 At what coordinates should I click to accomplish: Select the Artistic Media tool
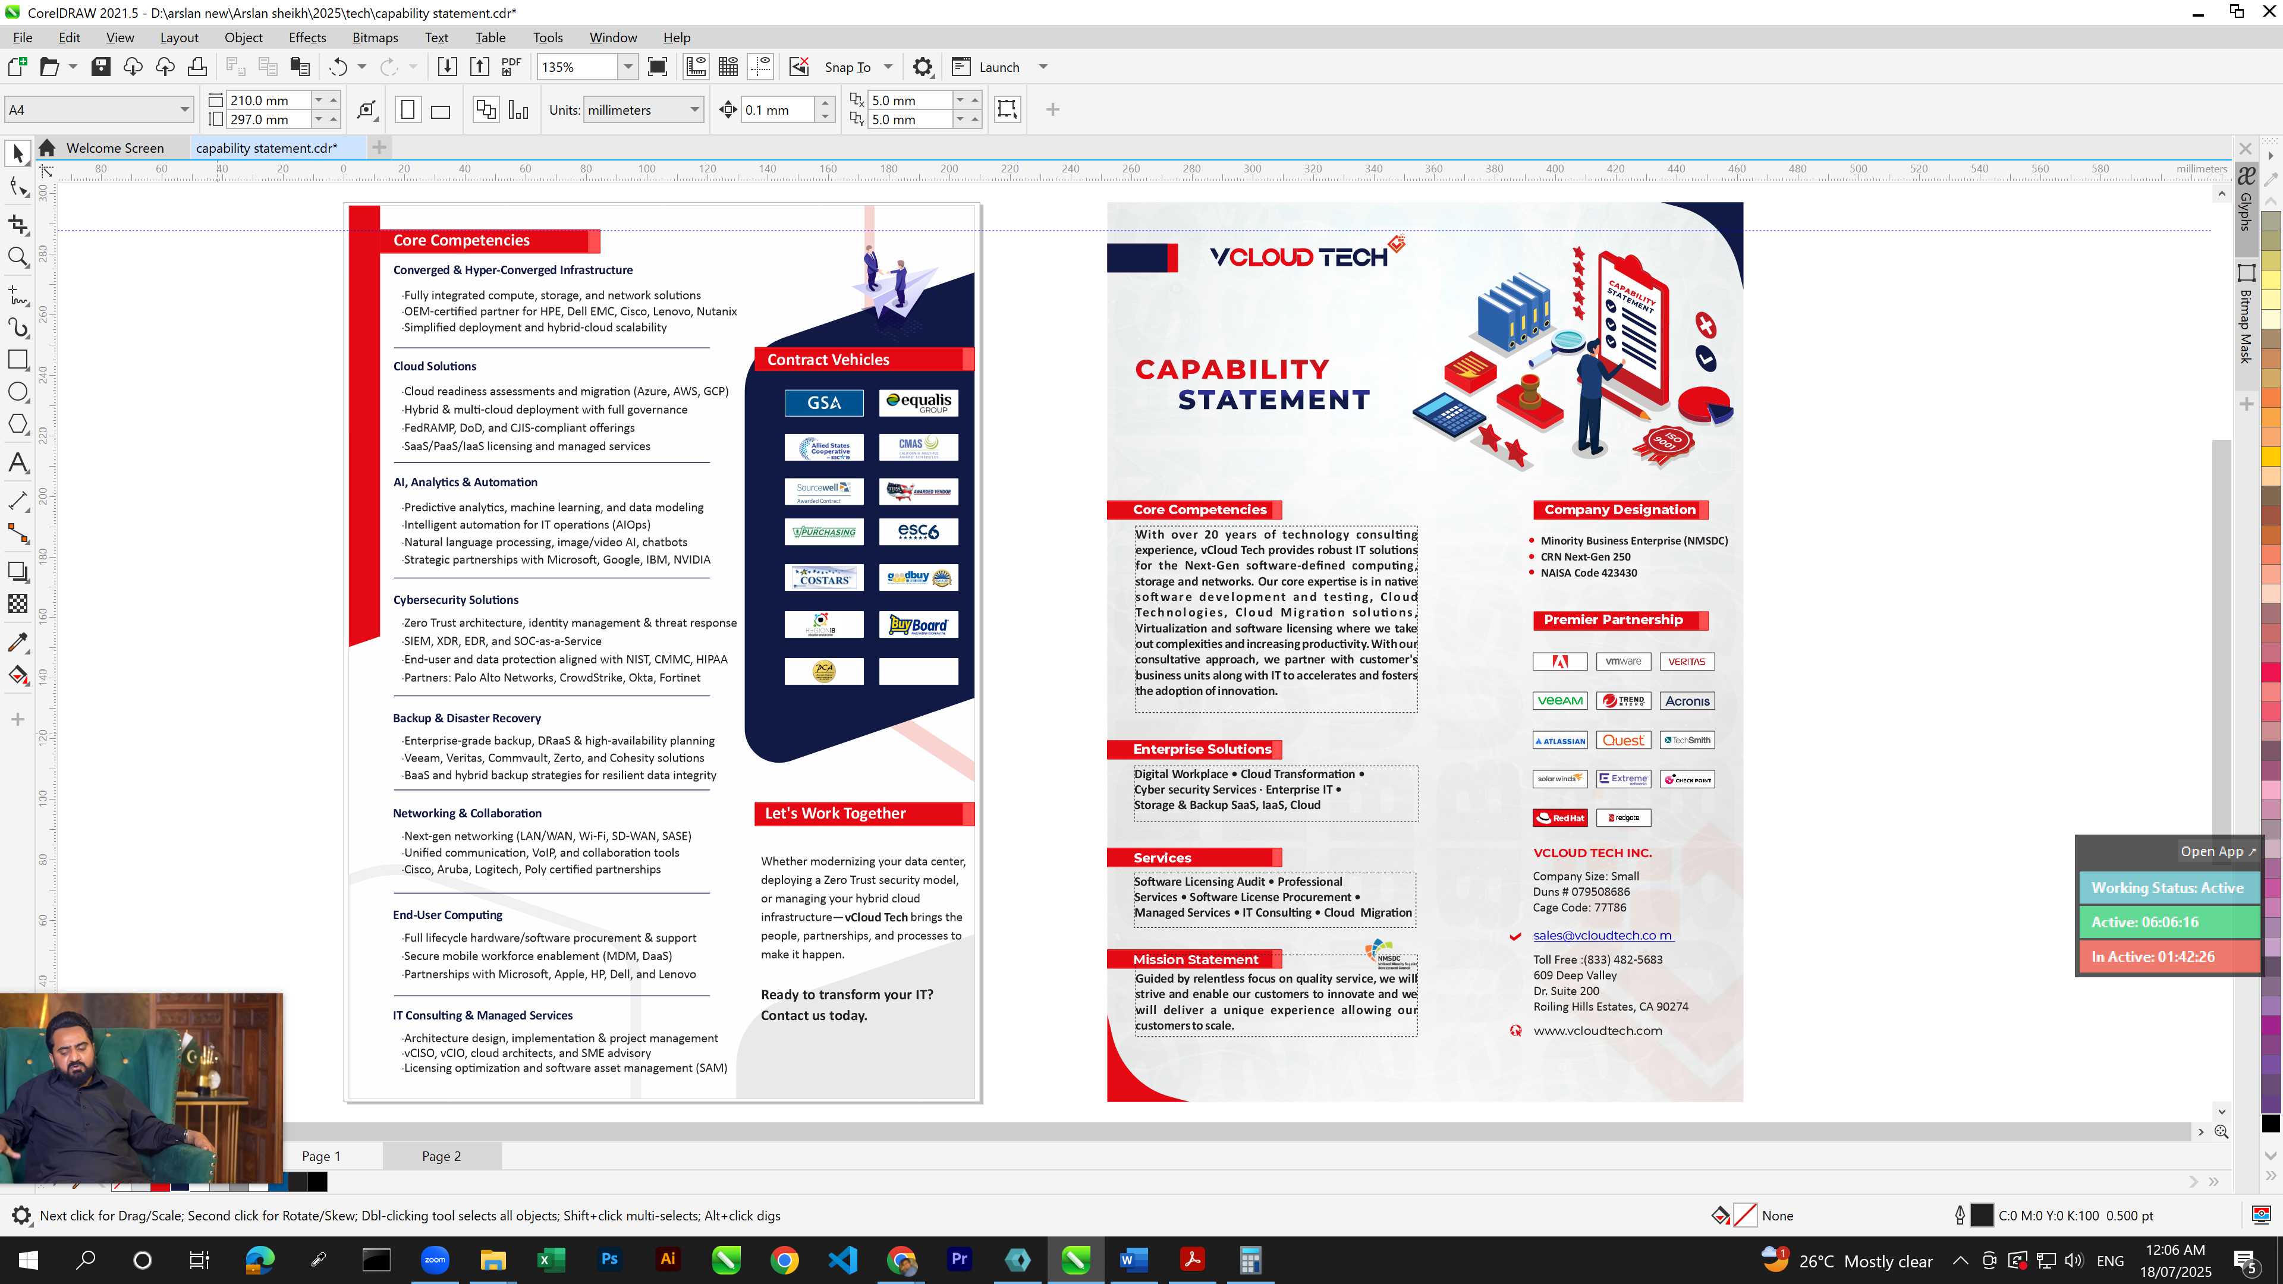18,328
